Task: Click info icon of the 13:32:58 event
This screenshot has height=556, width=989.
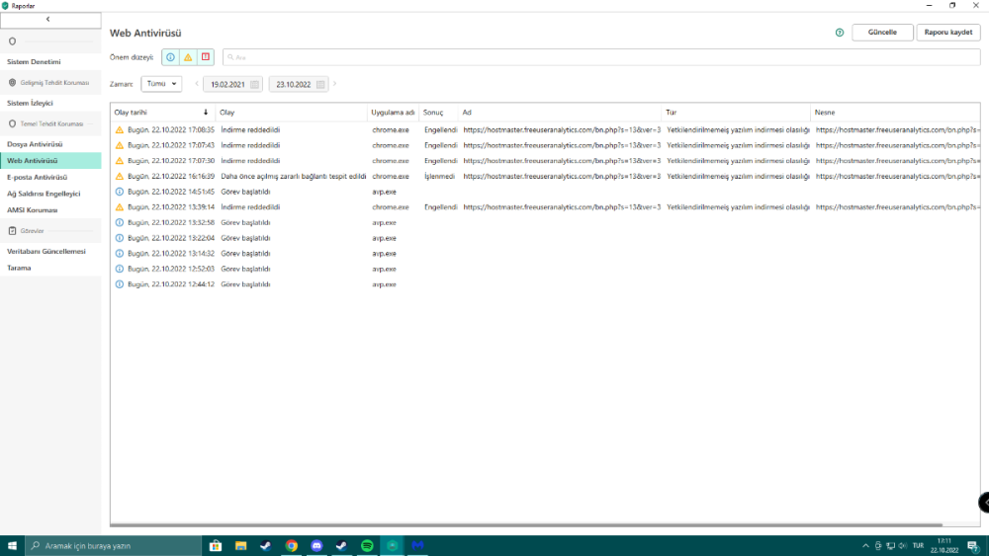Action: [120, 222]
